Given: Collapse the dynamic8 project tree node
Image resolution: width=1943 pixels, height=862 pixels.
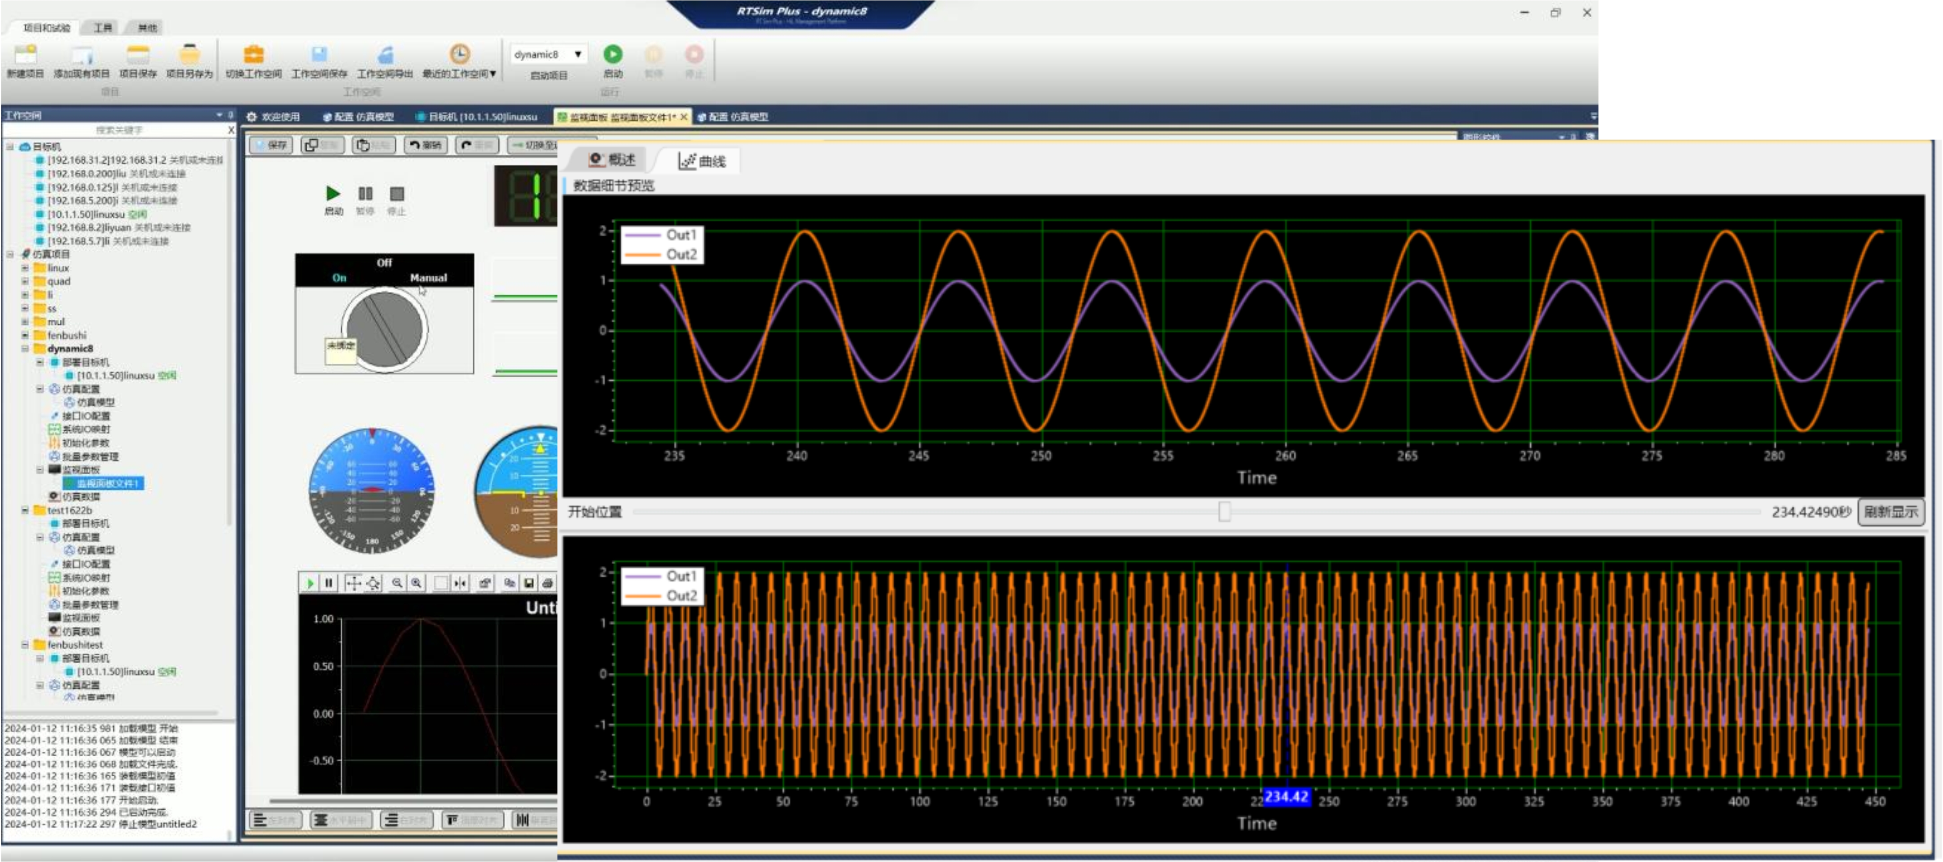Looking at the screenshot, I should (x=25, y=348).
